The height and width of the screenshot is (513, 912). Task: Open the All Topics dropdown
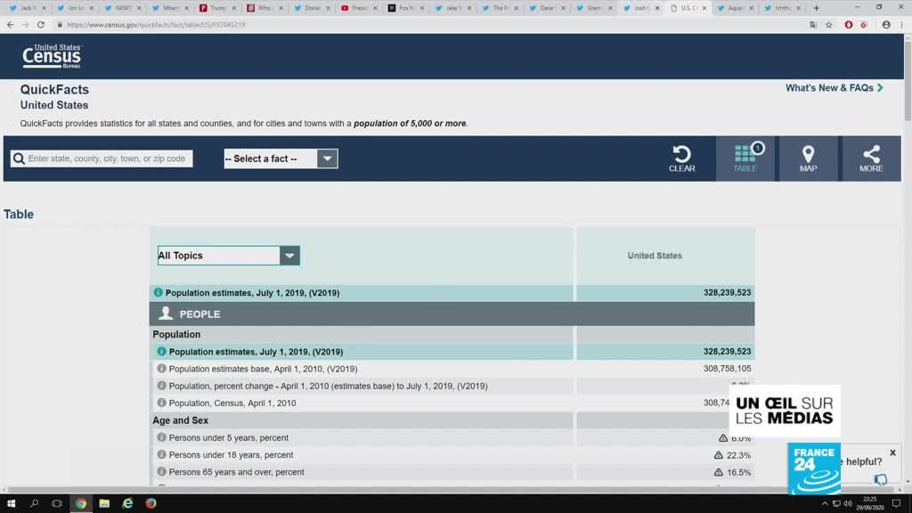click(228, 256)
